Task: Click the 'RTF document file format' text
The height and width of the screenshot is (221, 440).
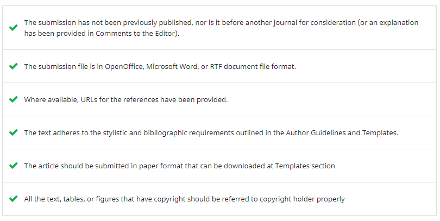Action: click(253, 66)
